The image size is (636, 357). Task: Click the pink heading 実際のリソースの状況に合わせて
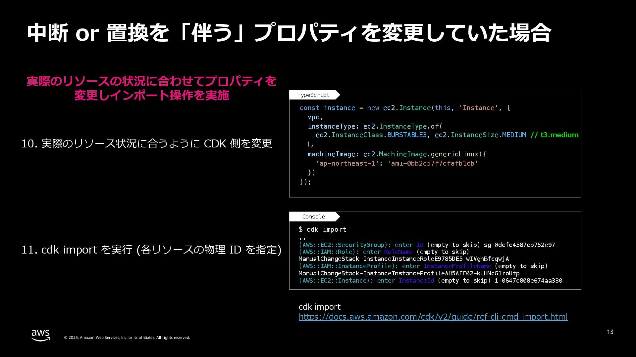(151, 81)
